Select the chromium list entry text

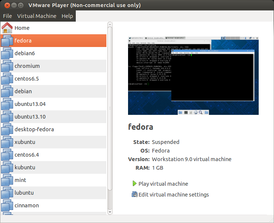[27, 66]
